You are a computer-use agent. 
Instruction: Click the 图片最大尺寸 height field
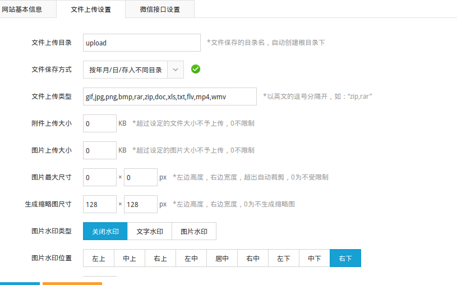100,177
